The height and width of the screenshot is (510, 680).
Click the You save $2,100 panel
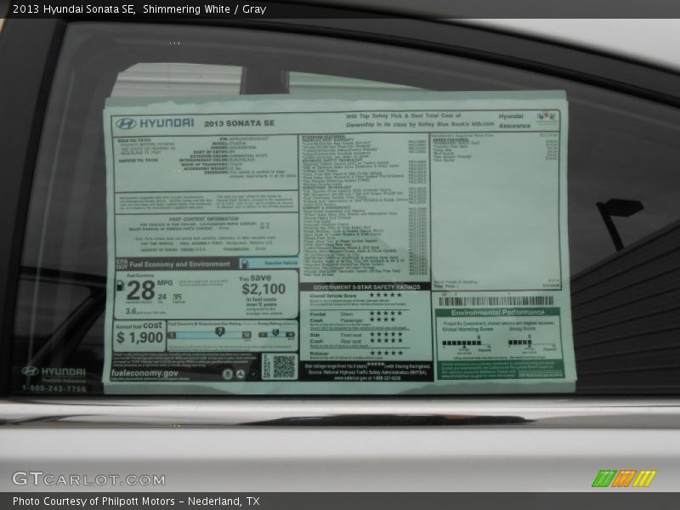[266, 294]
